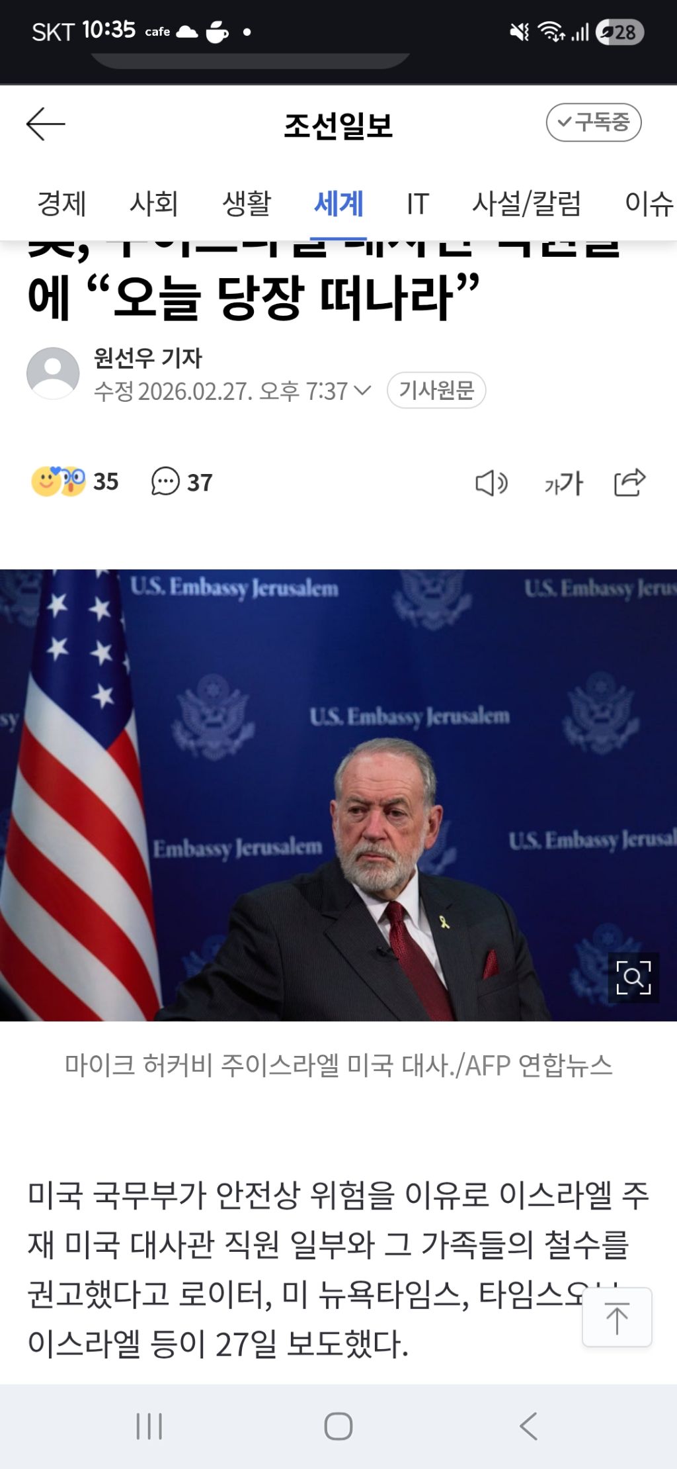The image size is (677, 1469).
Task: Tap the share article icon
Action: pos(629,482)
